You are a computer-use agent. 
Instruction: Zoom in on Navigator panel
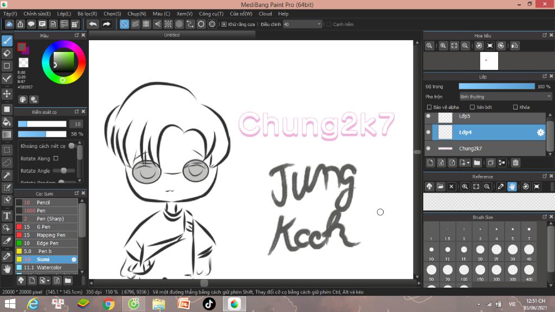click(443, 45)
